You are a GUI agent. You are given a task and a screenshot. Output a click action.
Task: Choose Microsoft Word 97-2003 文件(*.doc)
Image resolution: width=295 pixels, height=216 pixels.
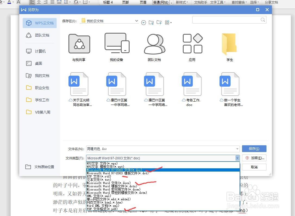(x=163, y=170)
